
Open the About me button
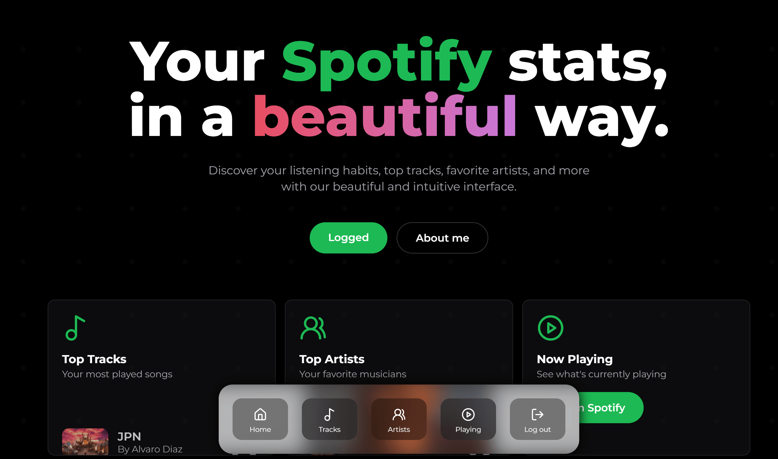442,238
